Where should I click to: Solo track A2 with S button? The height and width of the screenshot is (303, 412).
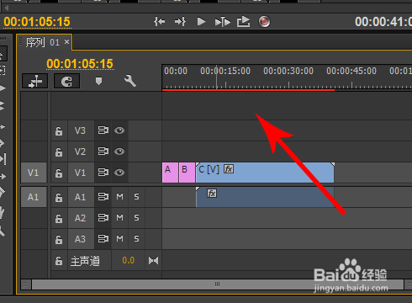[x=136, y=218]
